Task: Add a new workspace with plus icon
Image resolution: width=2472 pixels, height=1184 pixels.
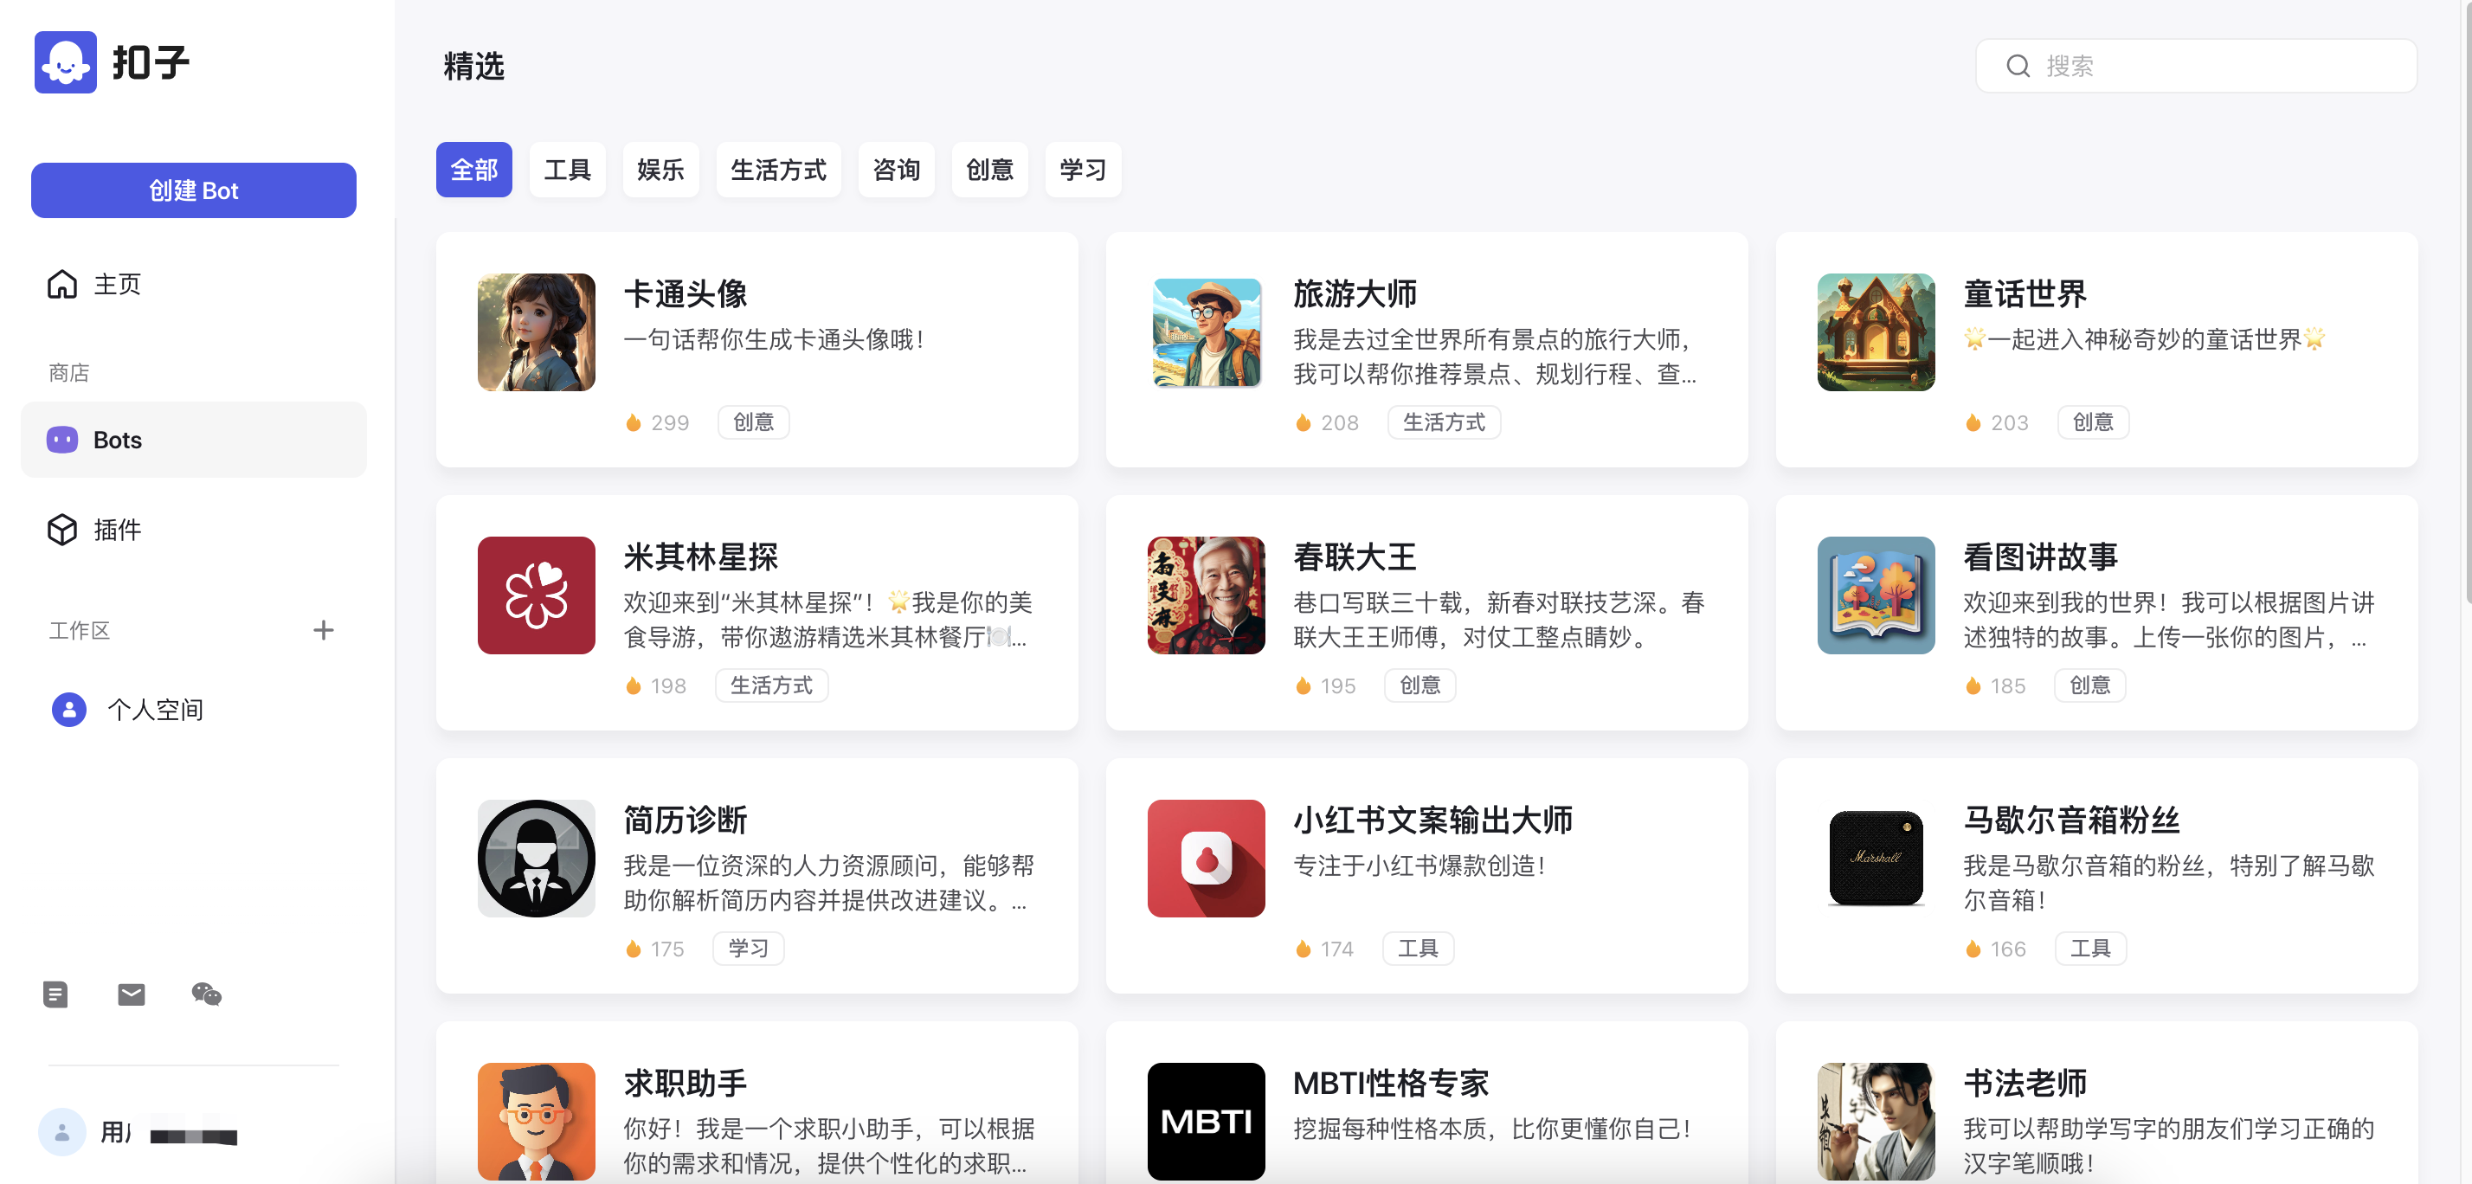Action: (324, 630)
